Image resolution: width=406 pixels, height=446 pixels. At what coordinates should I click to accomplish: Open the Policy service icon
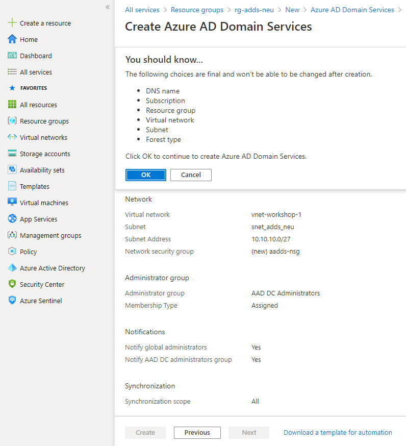(11, 252)
